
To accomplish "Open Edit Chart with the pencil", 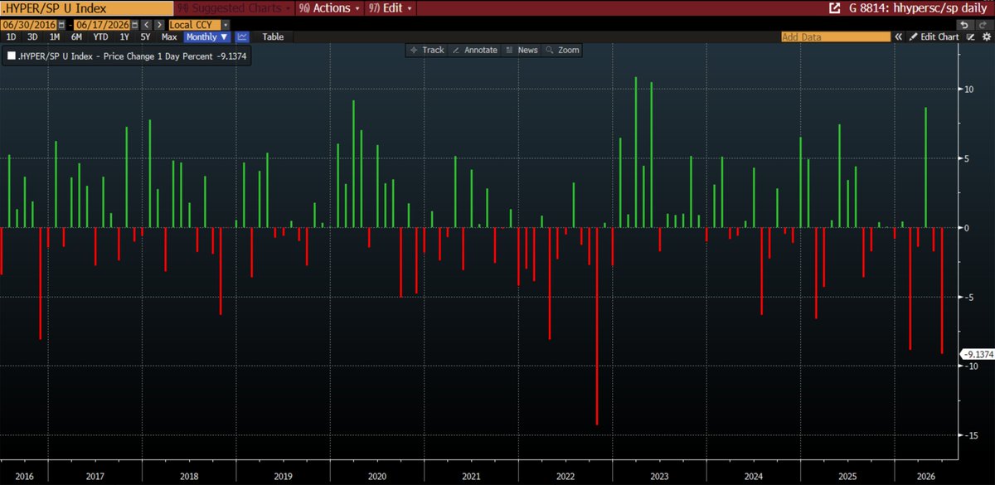I will pos(934,36).
